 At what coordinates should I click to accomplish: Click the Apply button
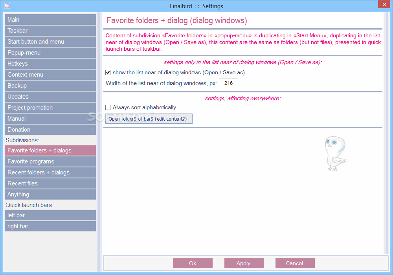[244, 263]
